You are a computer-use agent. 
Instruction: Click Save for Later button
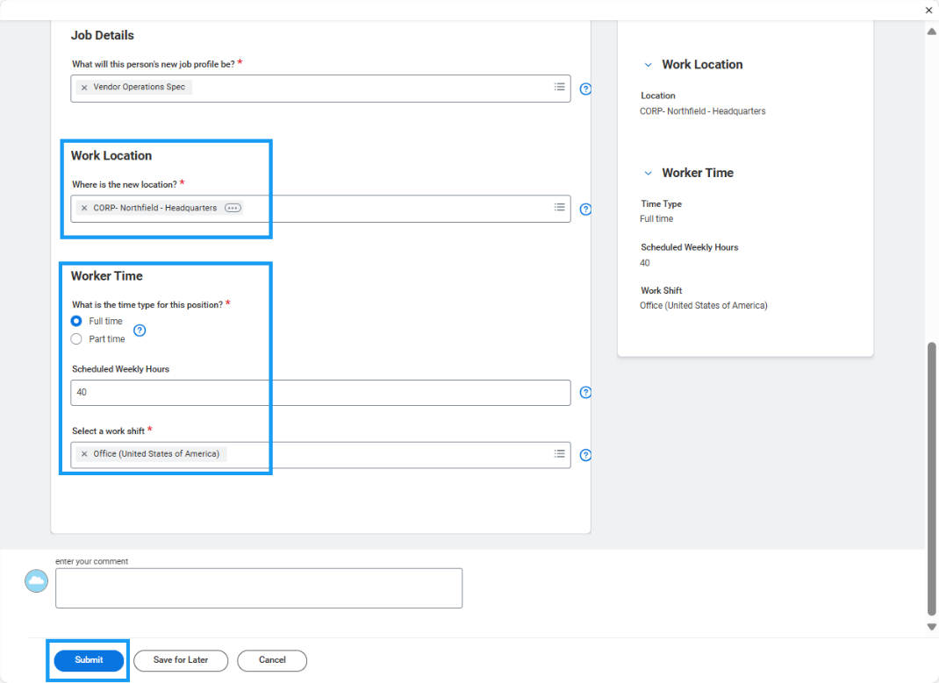[181, 660]
